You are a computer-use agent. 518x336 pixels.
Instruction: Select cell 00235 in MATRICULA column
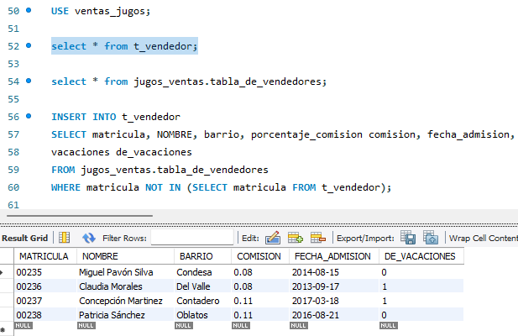[45, 272]
